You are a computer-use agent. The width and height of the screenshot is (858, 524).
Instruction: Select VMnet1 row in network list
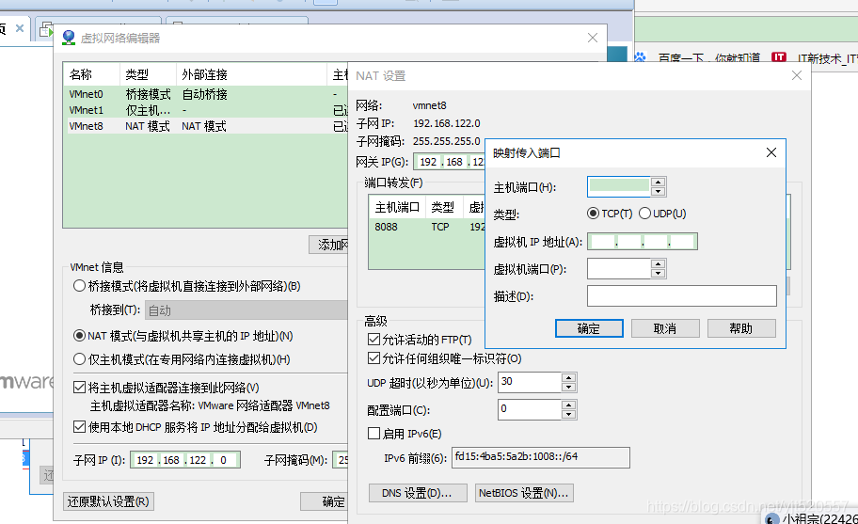click(205, 110)
